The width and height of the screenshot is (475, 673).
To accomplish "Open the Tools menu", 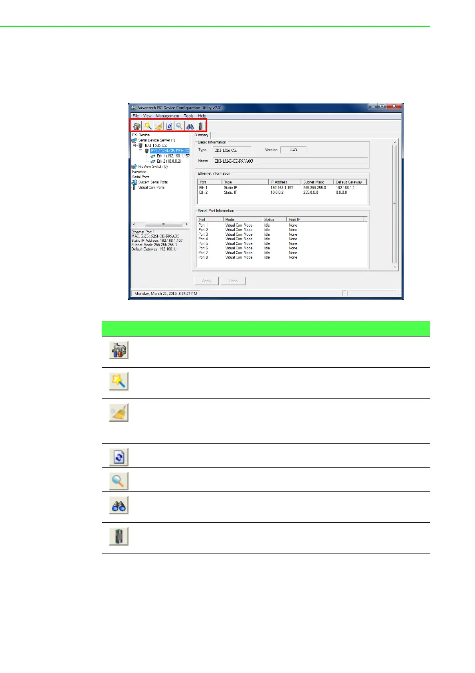I will (189, 116).
